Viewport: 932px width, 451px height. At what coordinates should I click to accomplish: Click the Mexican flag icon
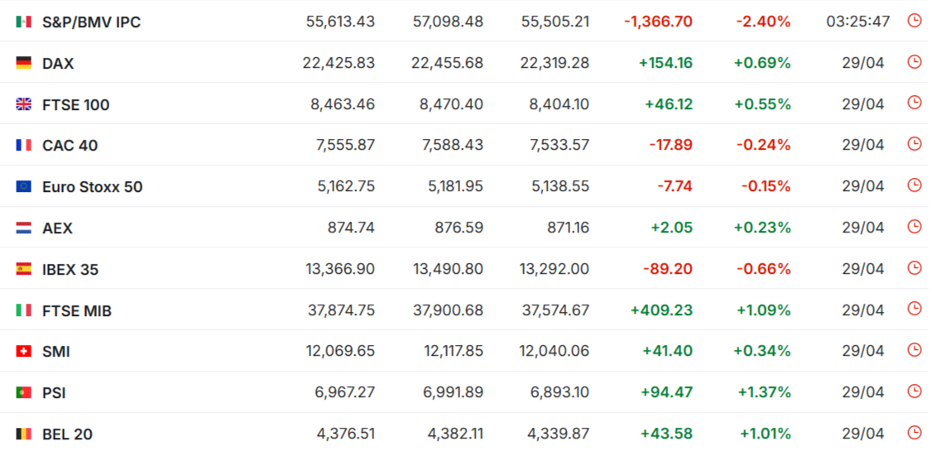[24, 22]
